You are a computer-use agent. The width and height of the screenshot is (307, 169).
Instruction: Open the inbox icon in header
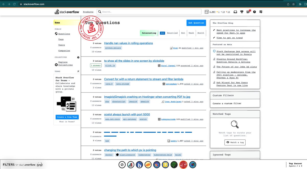(235, 12)
